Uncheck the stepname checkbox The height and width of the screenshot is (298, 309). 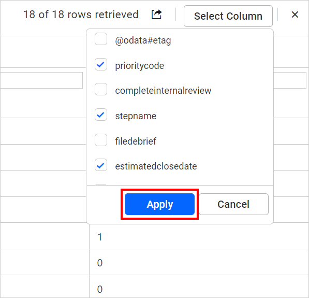click(x=101, y=115)
